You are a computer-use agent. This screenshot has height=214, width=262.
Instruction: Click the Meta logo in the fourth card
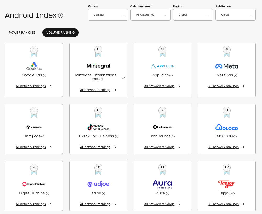coord(226,66)
